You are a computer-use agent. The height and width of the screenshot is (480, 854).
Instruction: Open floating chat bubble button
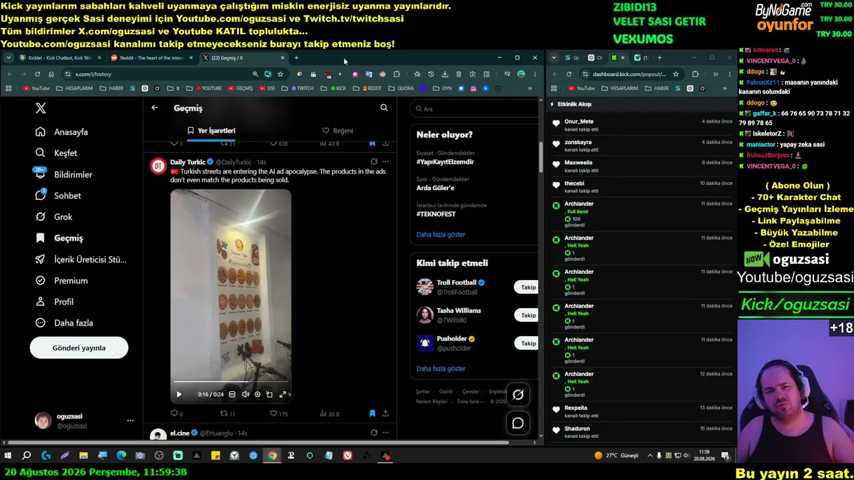point(518,423)
